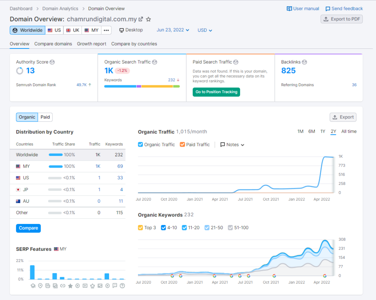Click the location pin icon in SERP Features

point(40,286)
